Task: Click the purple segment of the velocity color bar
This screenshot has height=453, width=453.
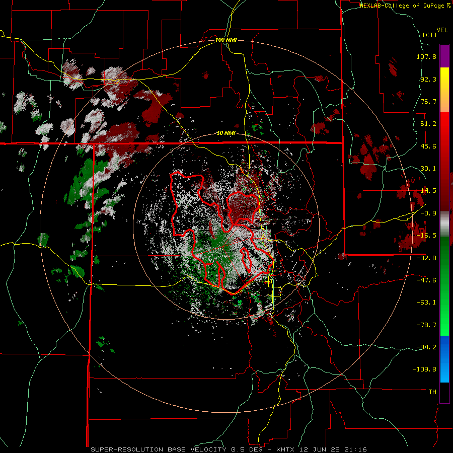Action: click(444, 56)
